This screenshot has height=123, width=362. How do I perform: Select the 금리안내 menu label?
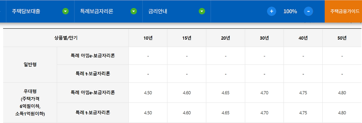[158, 11]
